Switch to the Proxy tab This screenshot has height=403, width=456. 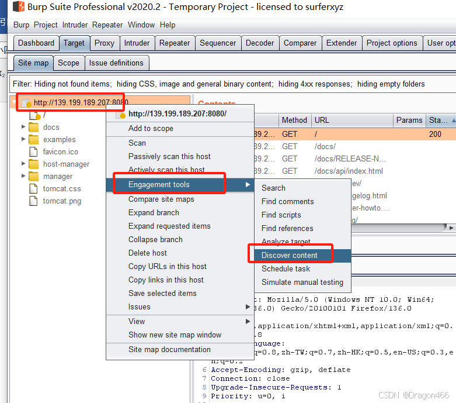(x=105, y=43)
